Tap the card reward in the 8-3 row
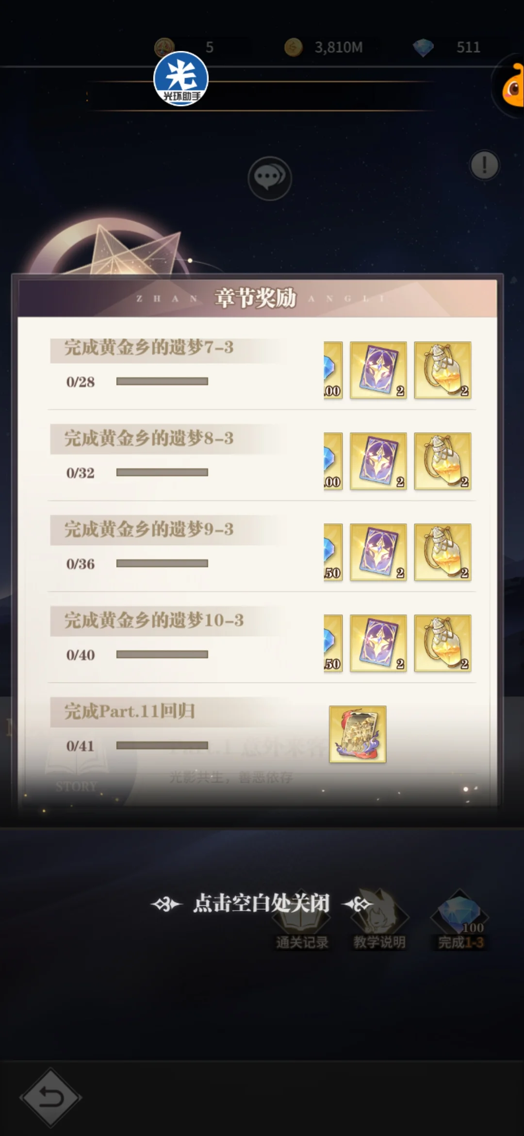 tap(378, 461)
